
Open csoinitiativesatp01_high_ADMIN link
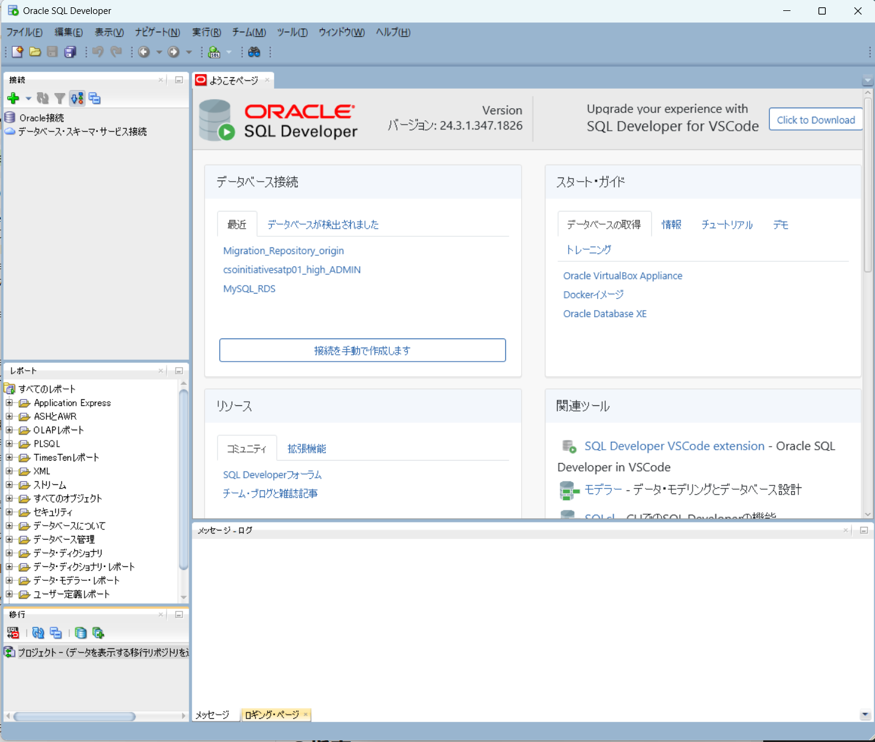point(292,269)
